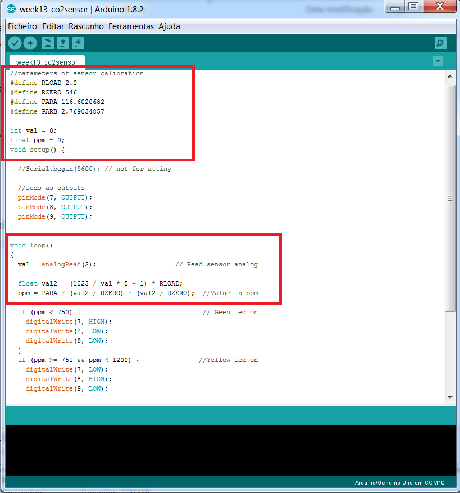
Task: Close the Arduino window
Action: (x=440, y=6)
